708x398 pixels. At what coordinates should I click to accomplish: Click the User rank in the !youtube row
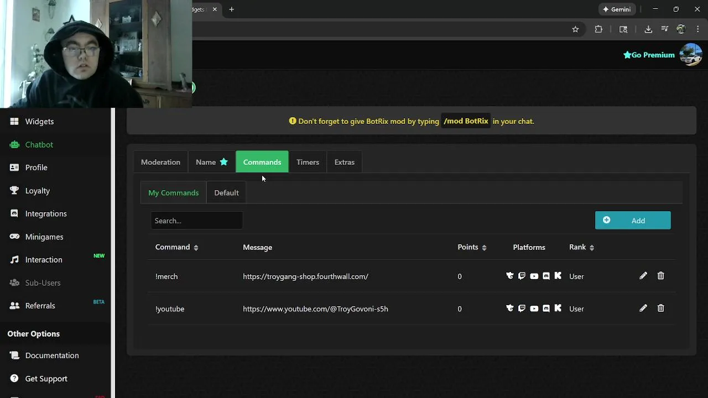pos(576,308)
